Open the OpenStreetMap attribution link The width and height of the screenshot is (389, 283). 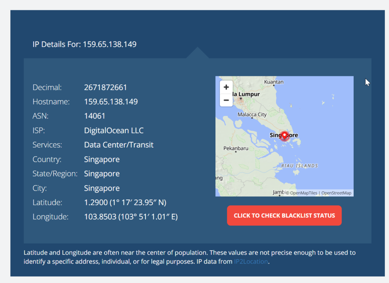point(336,193)
